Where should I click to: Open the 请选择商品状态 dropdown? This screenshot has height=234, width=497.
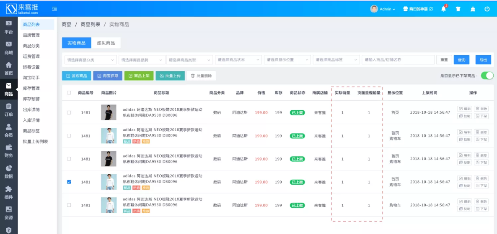(x=239, y=60)
